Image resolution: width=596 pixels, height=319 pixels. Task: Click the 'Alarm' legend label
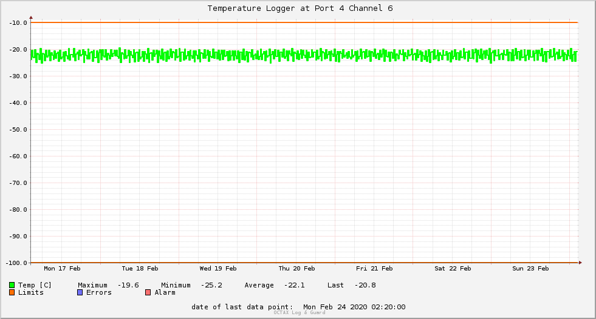pyautogui.click(x=165, y=292)
